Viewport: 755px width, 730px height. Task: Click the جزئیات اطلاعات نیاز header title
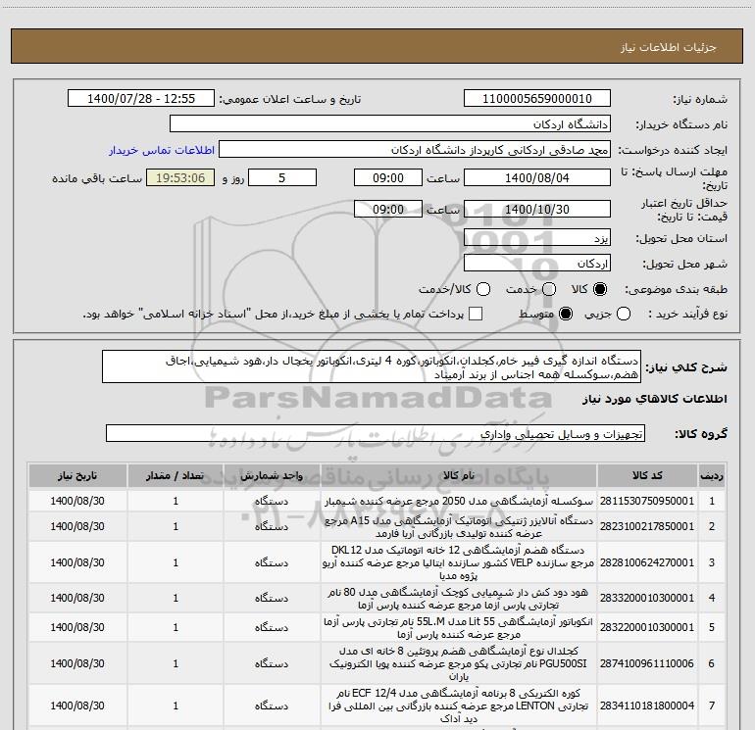[x=669, y=47]
